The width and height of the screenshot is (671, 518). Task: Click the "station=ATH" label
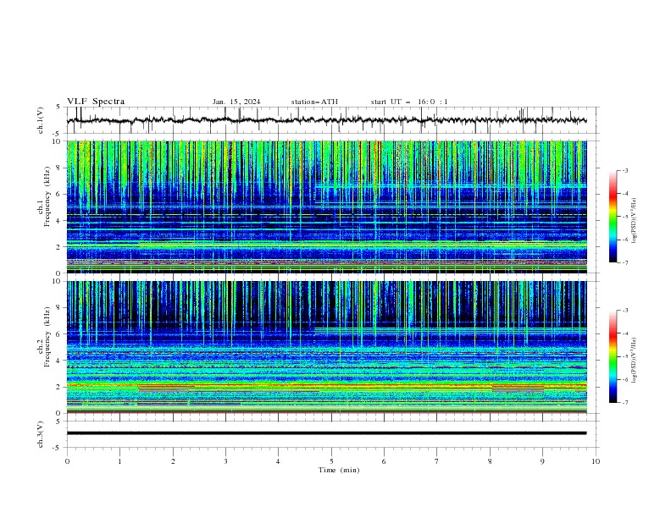tap(314, 102)
